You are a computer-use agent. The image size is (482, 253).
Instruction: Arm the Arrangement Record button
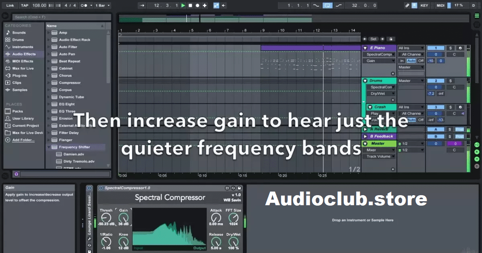(197, 5)
